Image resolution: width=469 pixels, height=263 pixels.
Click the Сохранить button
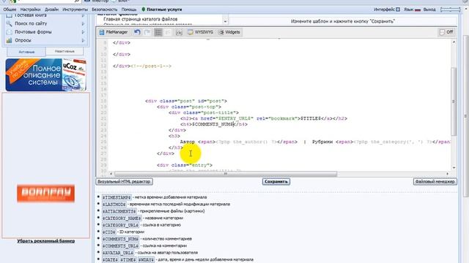[x=276, y=181]
